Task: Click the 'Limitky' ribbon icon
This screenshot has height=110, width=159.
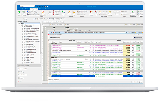Action: click(x=96, y=13)
